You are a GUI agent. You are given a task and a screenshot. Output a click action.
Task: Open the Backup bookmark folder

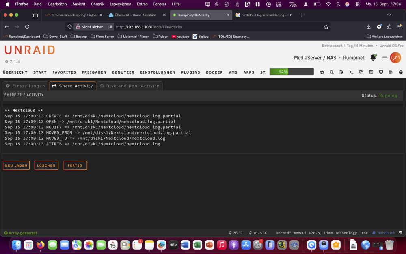click(79, 37)
